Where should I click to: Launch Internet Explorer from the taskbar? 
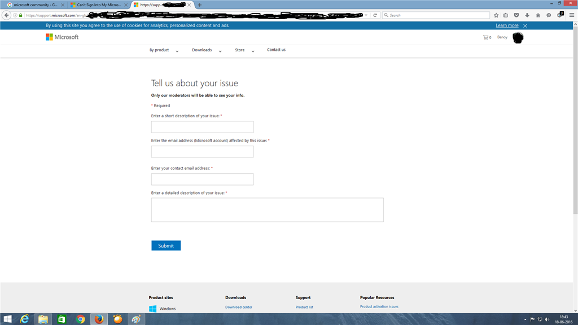coord(24,319)
